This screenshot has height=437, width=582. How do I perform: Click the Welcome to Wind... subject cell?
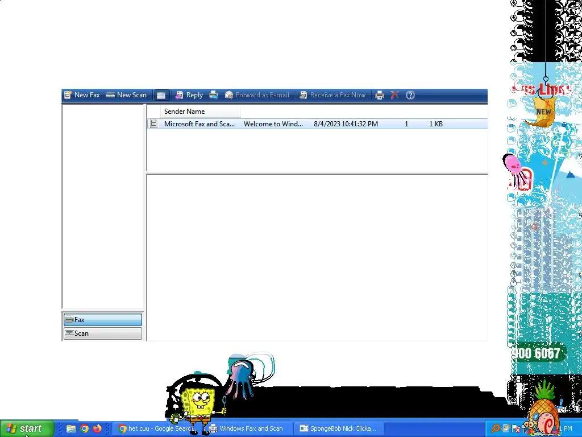(x=273, y=123)
